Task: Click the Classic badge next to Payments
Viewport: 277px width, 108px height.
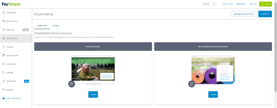Action: (x=26, y=30)
